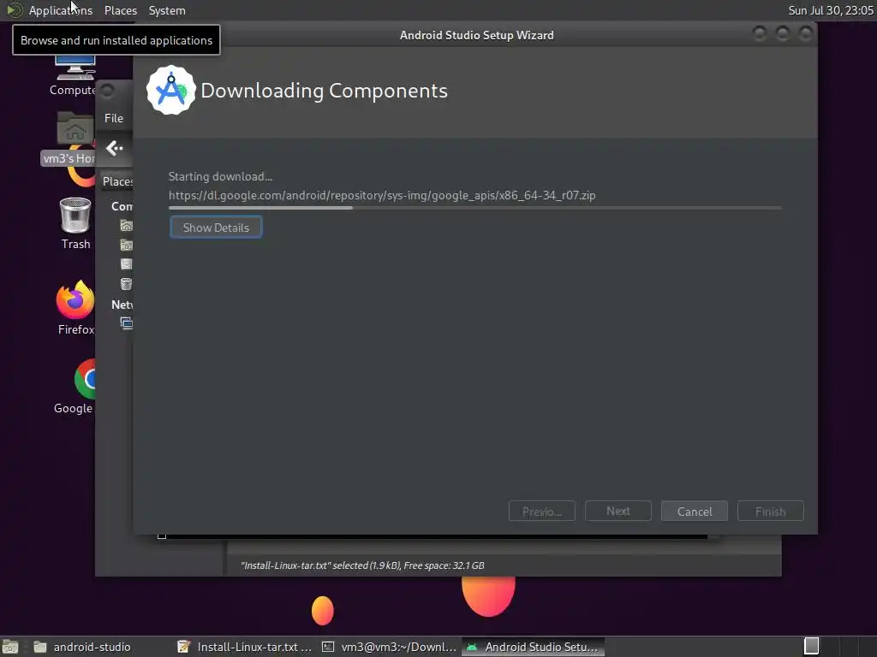The height and width of the screenshot is (657, 877).
Task: Click the Previous button in wizard
Action: pyautogui.click(x=542, y=512)
